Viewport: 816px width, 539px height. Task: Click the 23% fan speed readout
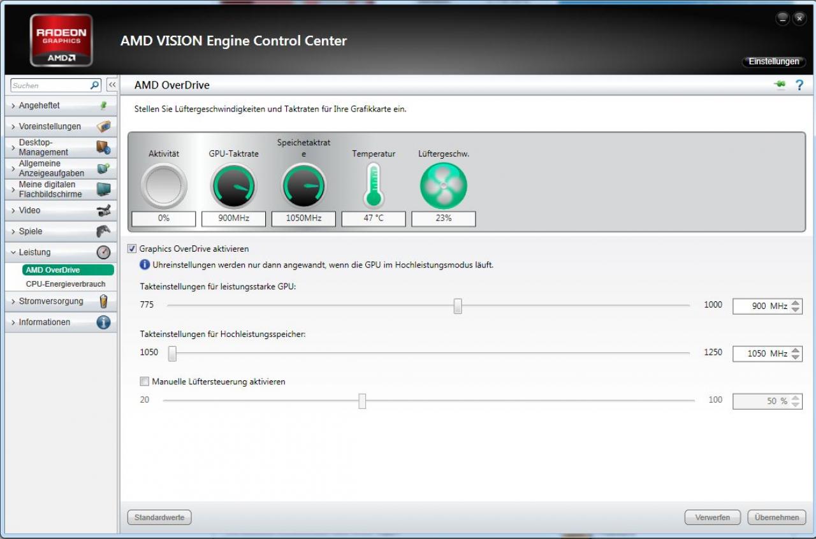pyautogui.click(x=444, y=219)
